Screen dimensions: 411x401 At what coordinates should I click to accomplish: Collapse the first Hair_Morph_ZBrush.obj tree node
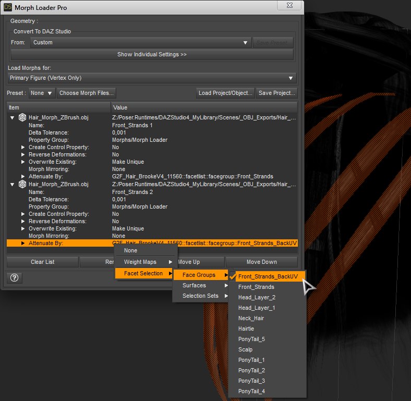point(13,118)
